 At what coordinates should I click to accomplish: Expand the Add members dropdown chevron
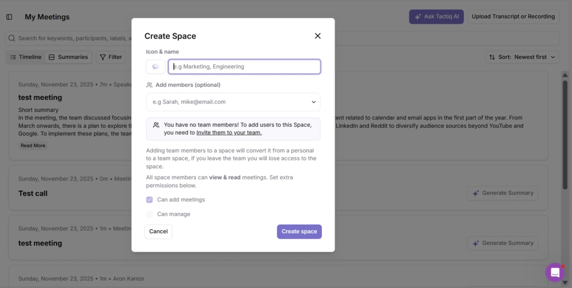[313, 102]
